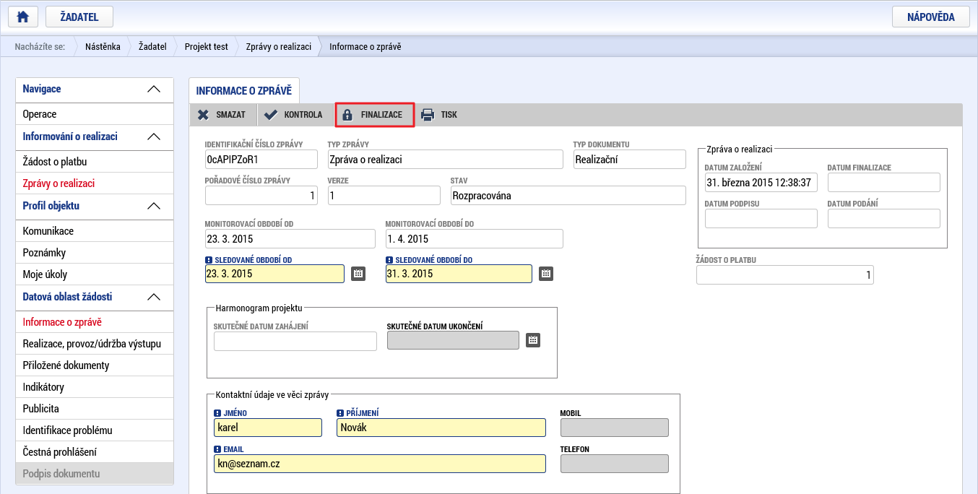Click the Skutečné datum ukončení field
978x494 pixels.
[x=453, y=340]
